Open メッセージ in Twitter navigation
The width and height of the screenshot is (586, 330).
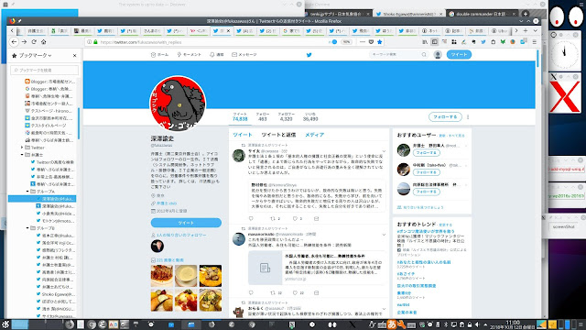point(244,55)
